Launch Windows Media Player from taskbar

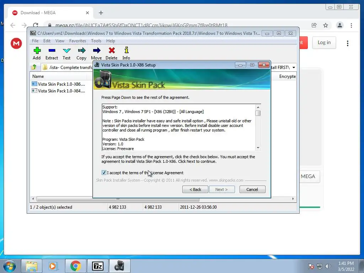coord(53,266)
